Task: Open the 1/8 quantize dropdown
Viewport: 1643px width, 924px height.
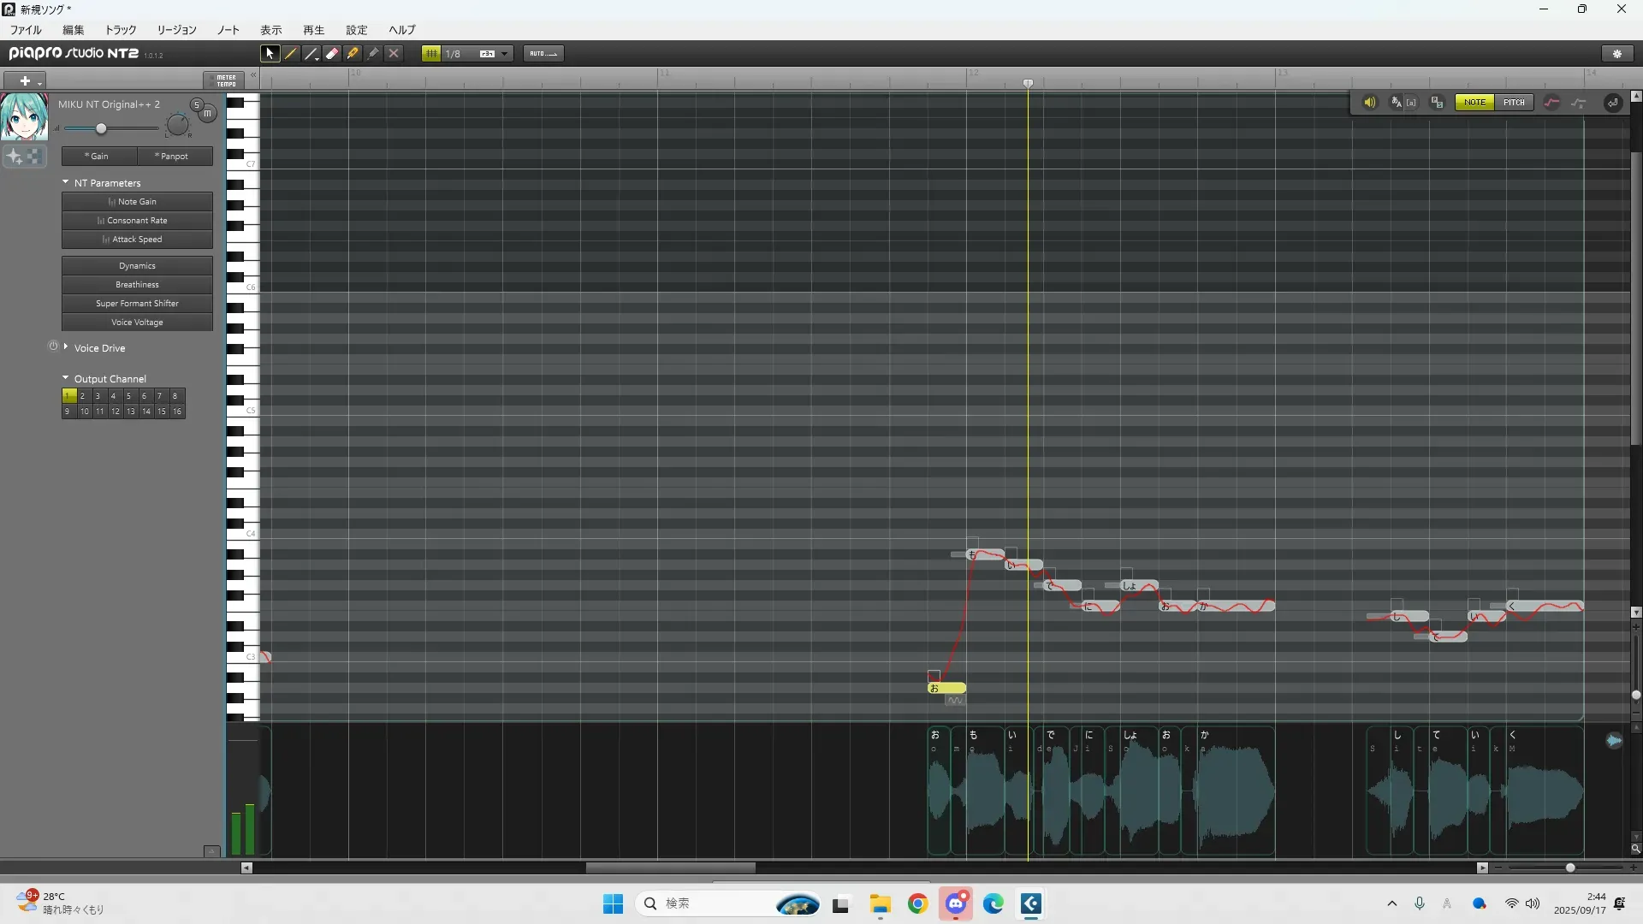Action: click(x=505, y=53)
